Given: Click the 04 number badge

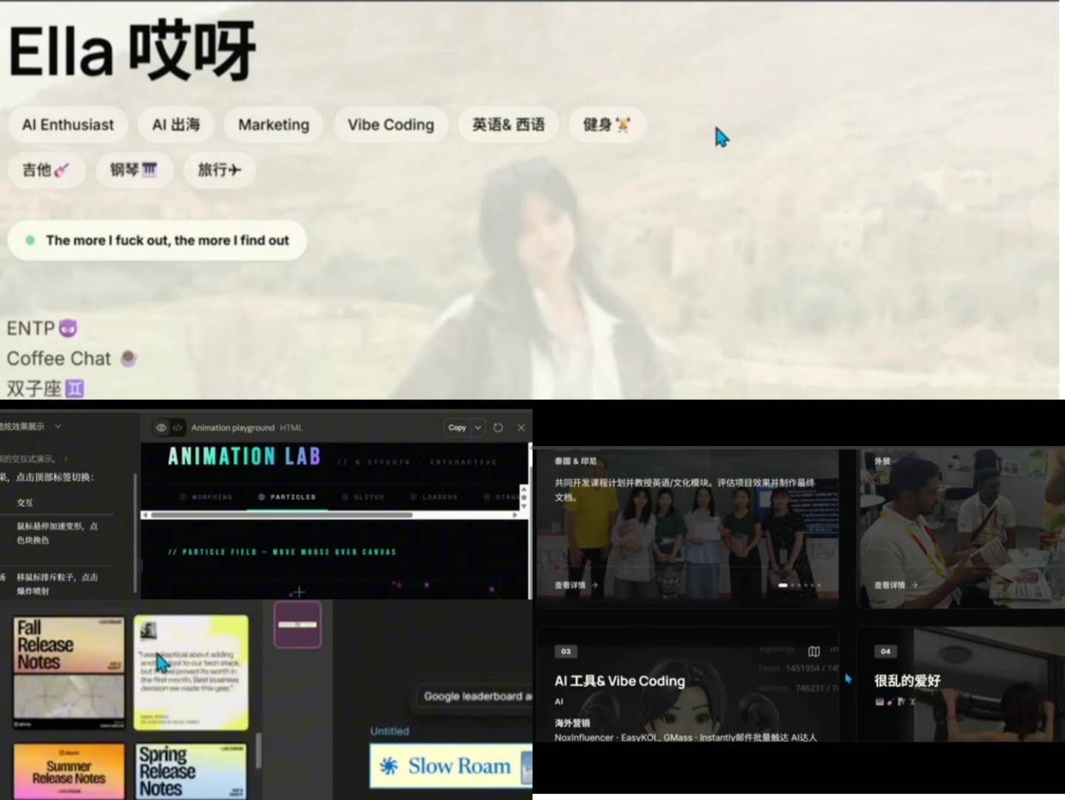Looking at the screenshot, I should click(885, 652).
